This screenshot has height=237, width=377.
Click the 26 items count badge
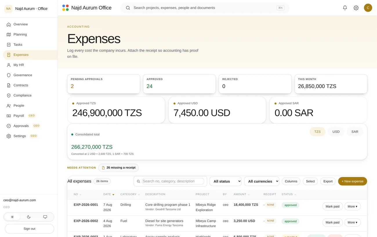pos(102,181)
